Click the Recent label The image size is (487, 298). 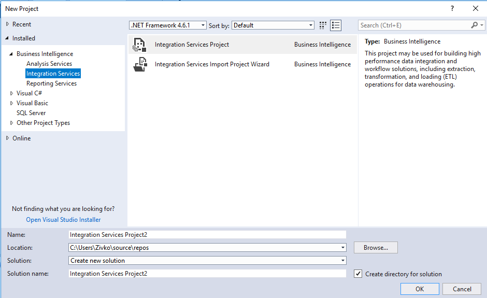(22, 24)
